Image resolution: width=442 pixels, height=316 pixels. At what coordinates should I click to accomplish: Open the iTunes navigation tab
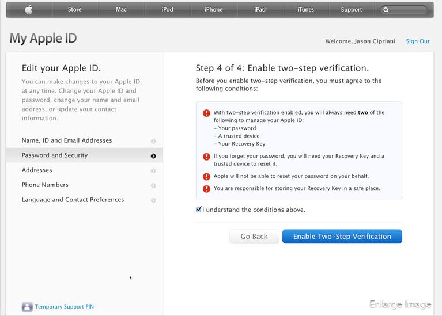tap(305, 10)
